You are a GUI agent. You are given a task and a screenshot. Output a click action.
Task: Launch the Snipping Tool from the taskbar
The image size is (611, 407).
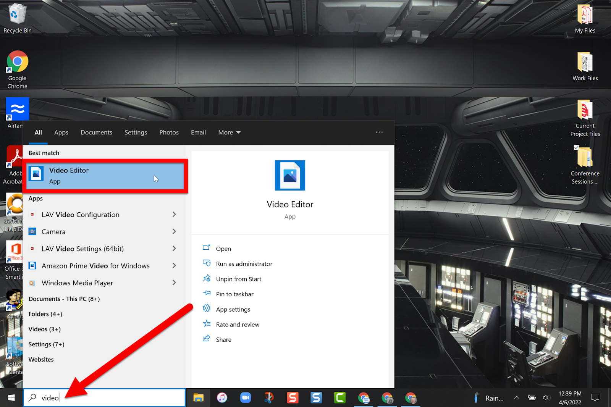pyautogui.click(x=269, y=398)
